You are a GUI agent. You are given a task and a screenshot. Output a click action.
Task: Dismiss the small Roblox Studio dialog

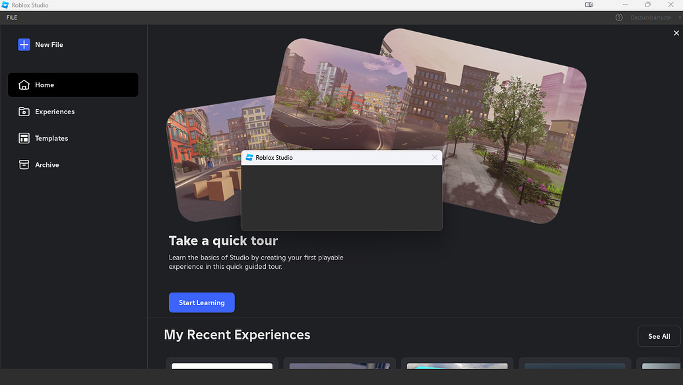pyautogui.click(x=434, y=157)
